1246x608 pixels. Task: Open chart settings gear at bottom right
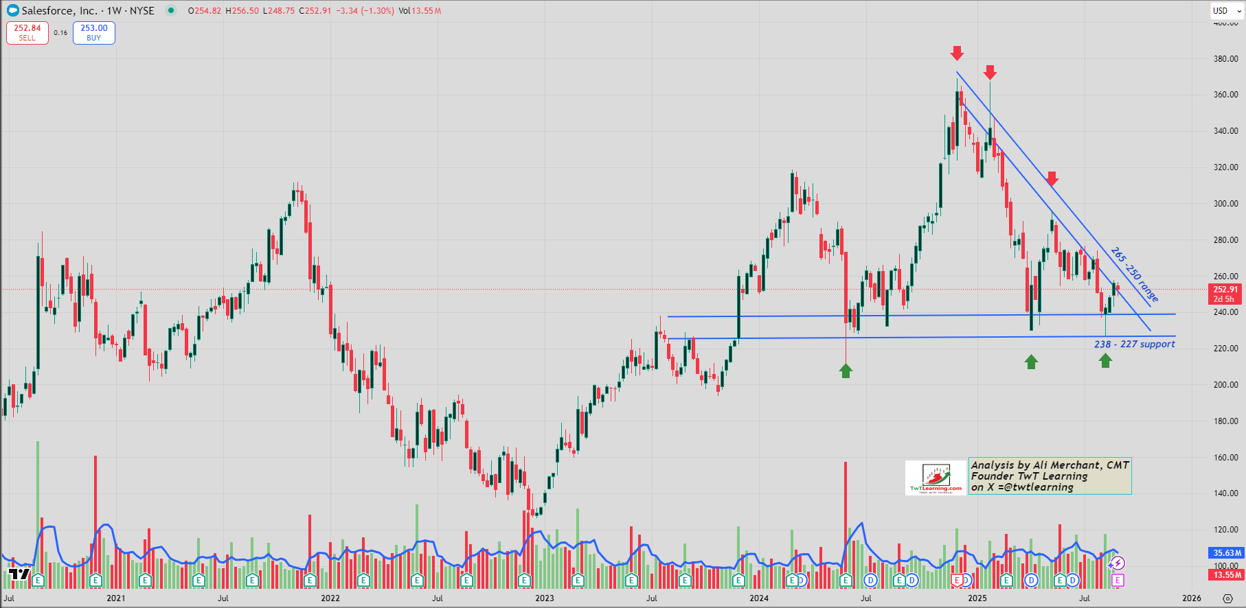1227,598
